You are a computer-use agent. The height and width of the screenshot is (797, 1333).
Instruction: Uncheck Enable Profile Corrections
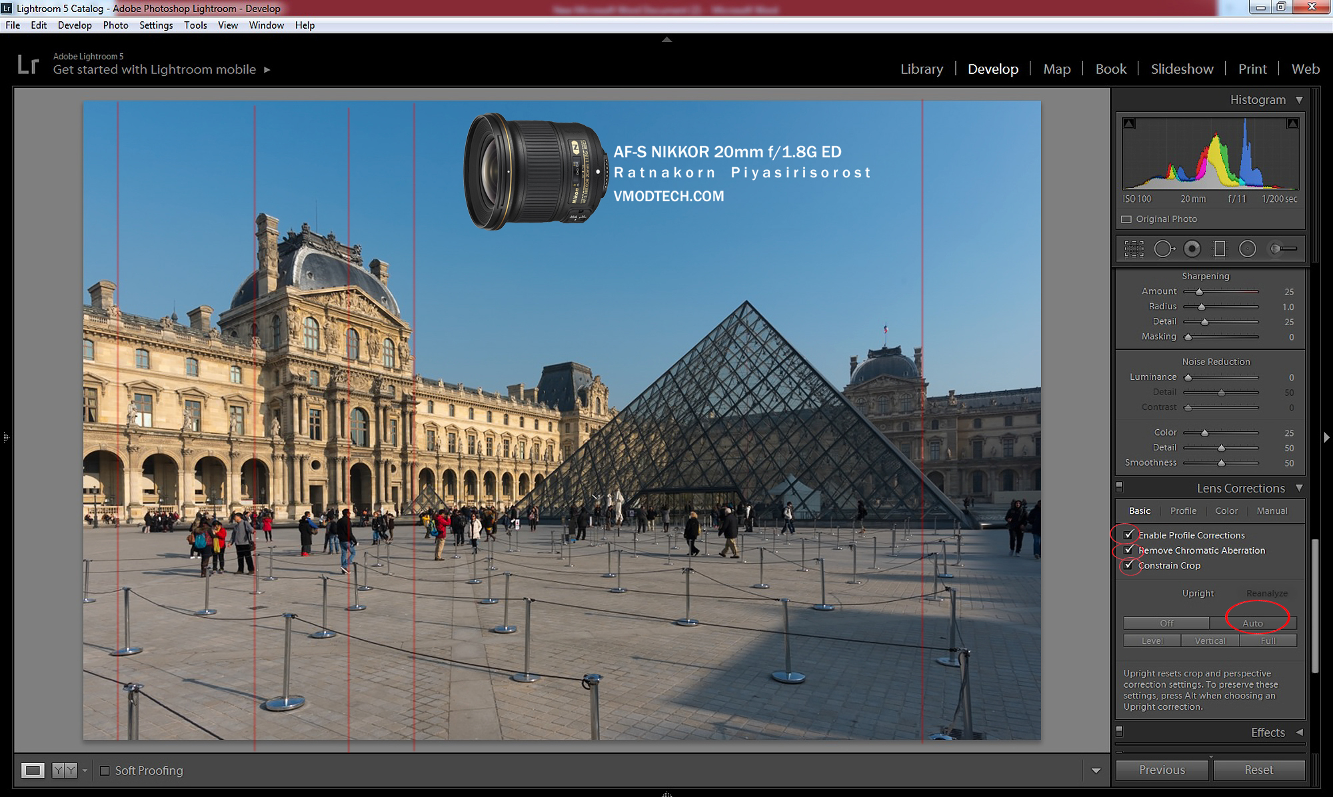(1128, 535)
